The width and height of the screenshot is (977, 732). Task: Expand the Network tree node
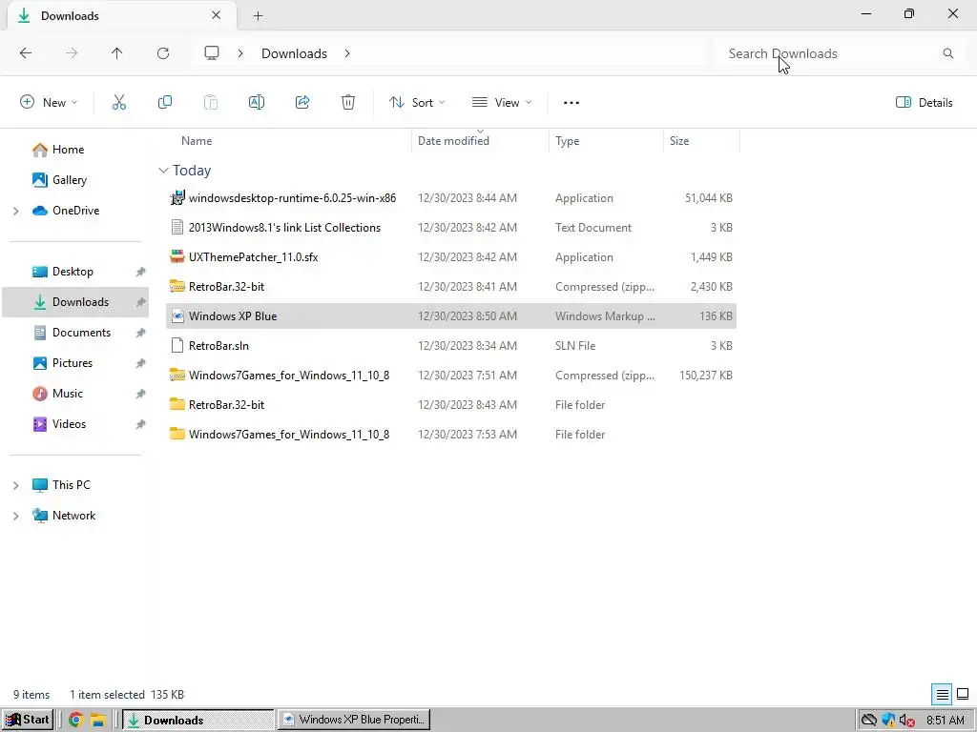coord(15,516)
